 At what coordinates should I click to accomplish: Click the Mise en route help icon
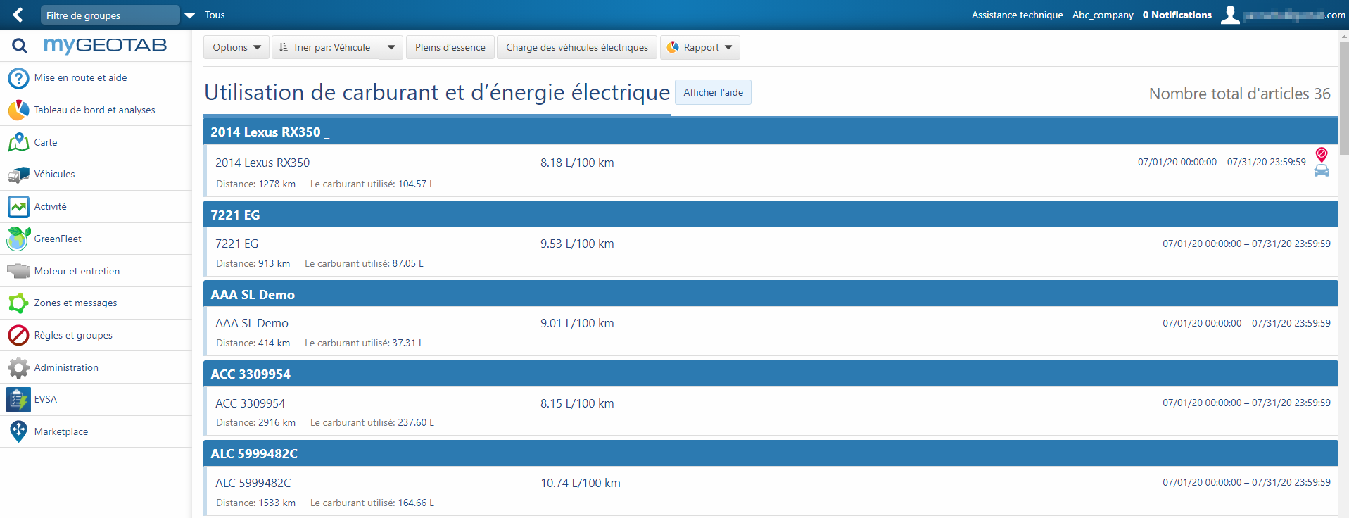(x=18, y=78)
